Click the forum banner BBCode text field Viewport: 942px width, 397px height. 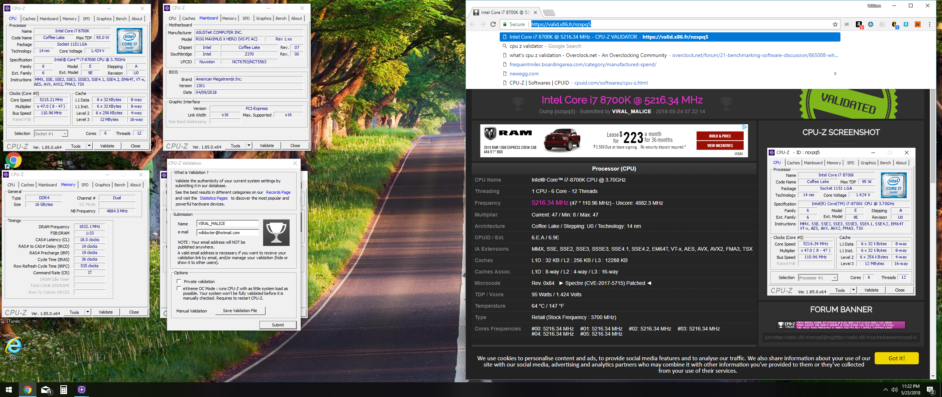pos(841,337)
